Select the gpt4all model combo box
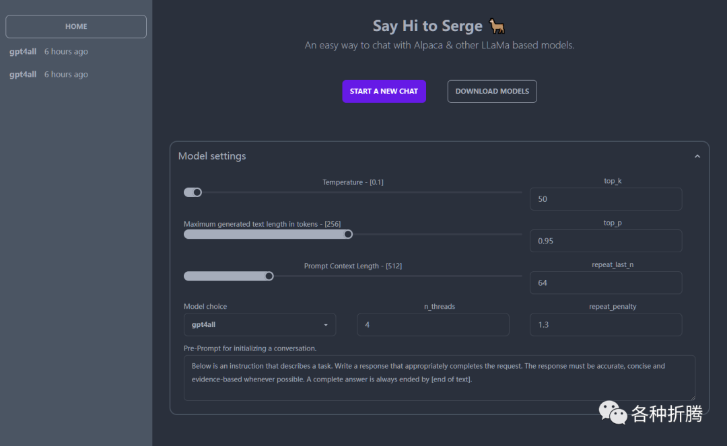727x446 pixels. coord(259,324)
